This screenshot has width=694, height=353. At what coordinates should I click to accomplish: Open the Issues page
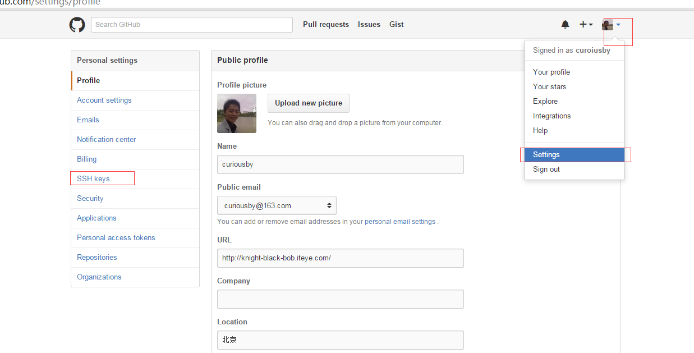click(369, 25)
